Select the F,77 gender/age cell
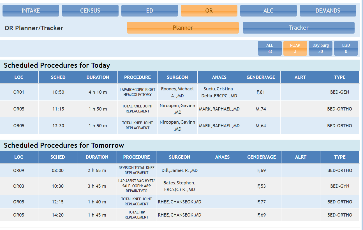Screen dimensions: 363x230 262,202
